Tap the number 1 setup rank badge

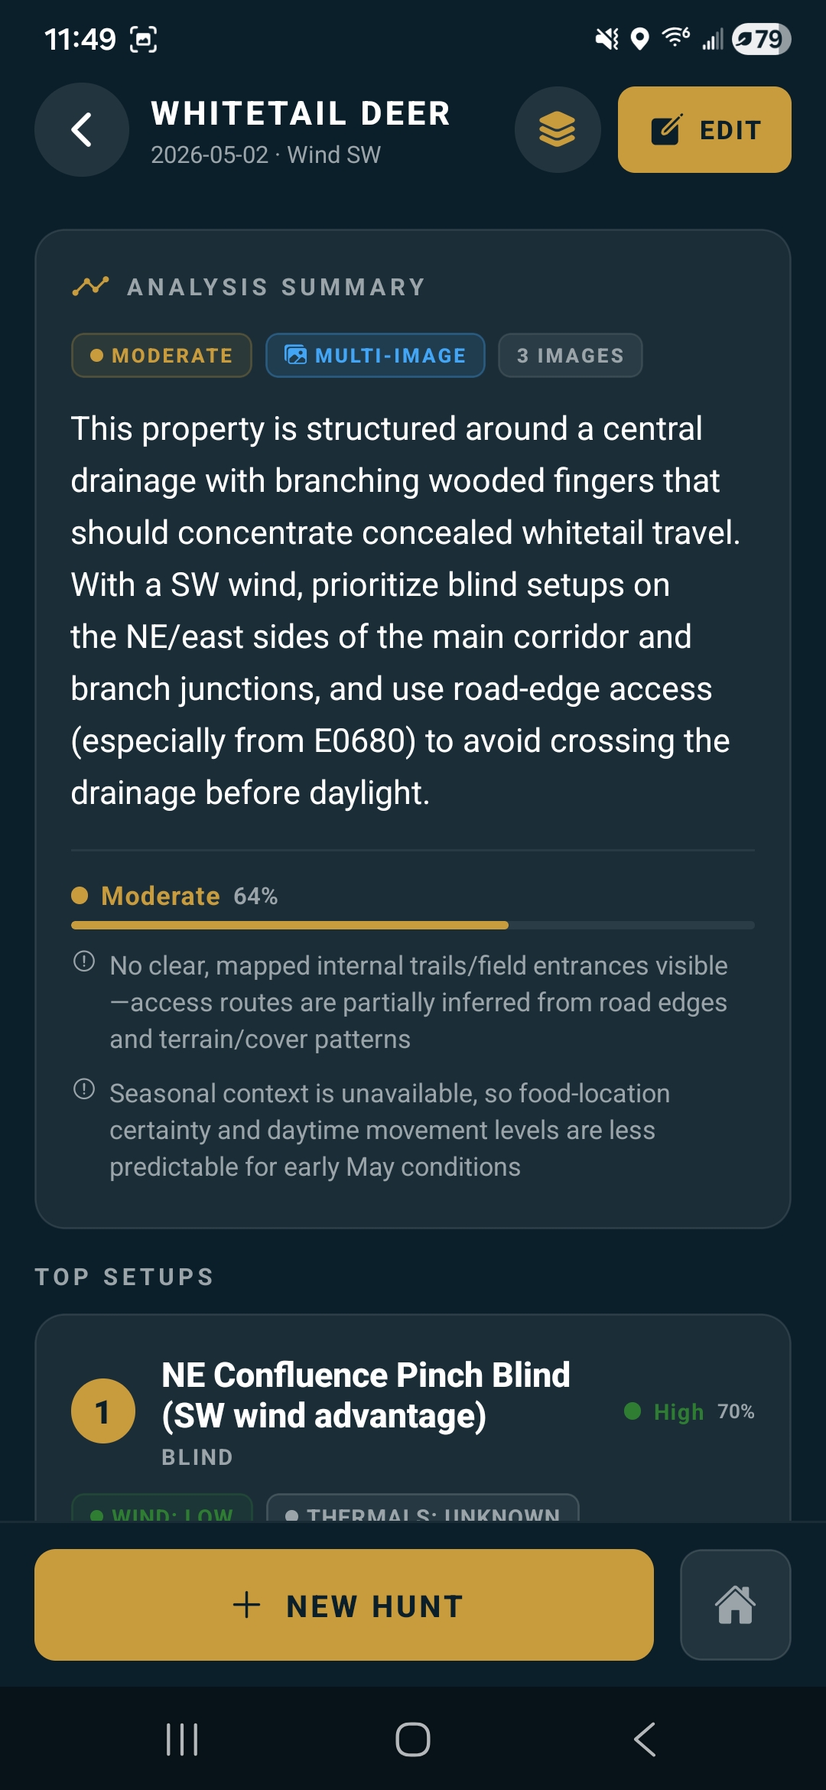(x=103, y=1411)
